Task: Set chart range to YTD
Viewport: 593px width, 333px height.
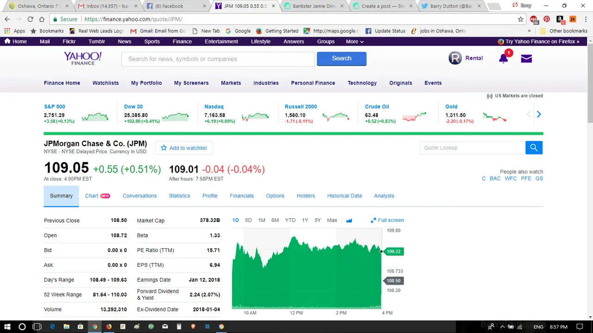Action: pyautogui.click(x=290, y=221)
